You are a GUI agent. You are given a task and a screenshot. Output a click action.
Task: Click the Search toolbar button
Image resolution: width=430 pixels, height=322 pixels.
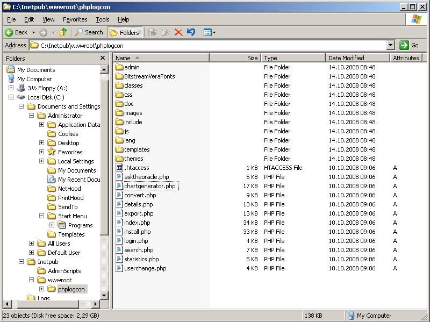click(89, 32)
